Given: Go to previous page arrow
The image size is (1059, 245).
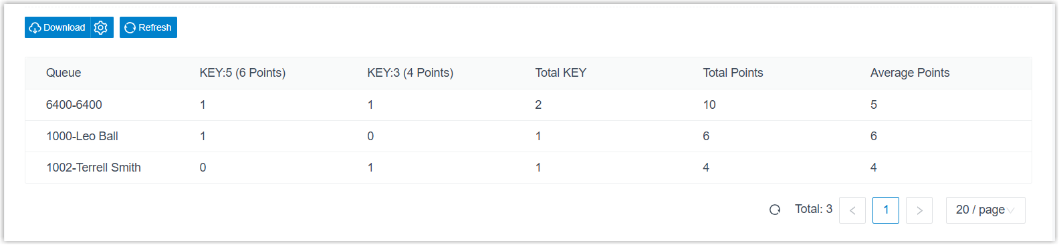Looking at the screenshot, I should [852, 210].
